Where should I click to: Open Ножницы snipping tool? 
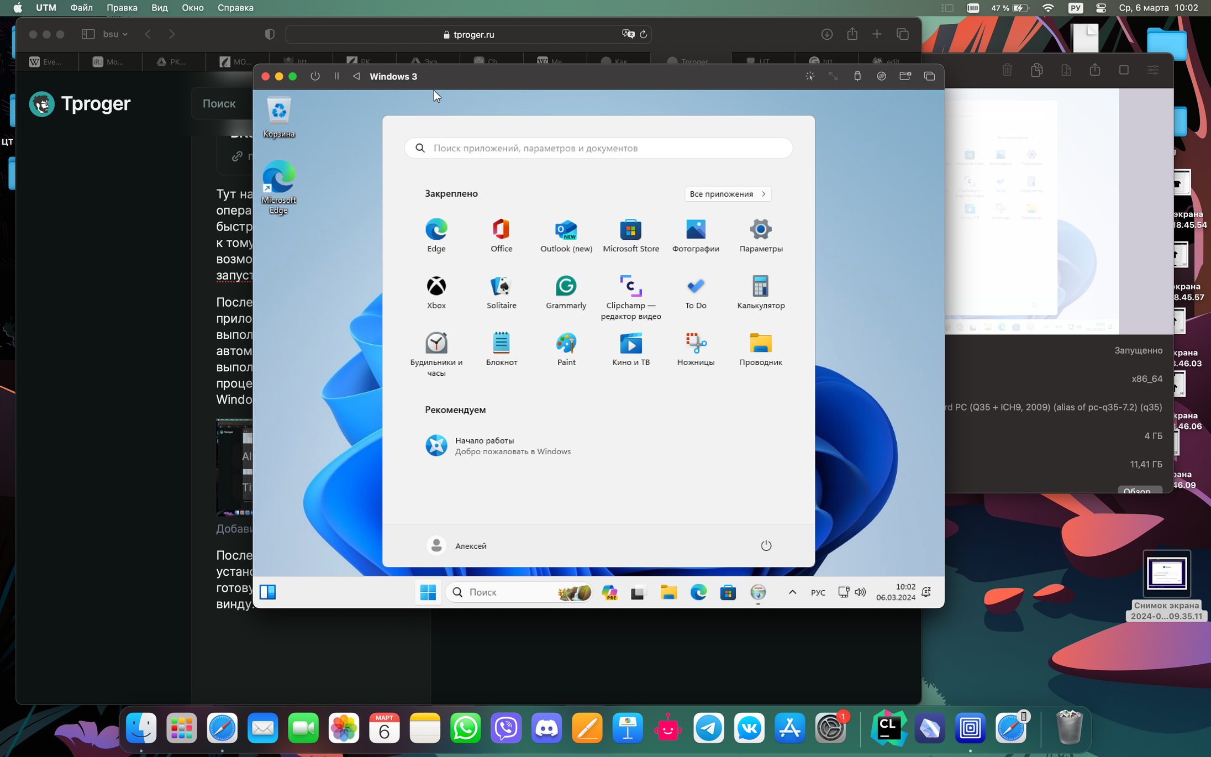click(x=696, y=349)
